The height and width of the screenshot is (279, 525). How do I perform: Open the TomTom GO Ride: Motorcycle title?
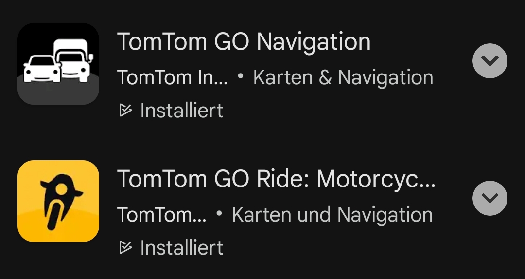(276, 179)
